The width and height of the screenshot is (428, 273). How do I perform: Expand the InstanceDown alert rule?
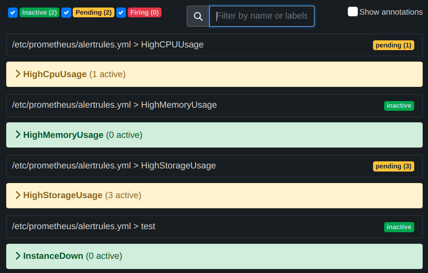54,256
